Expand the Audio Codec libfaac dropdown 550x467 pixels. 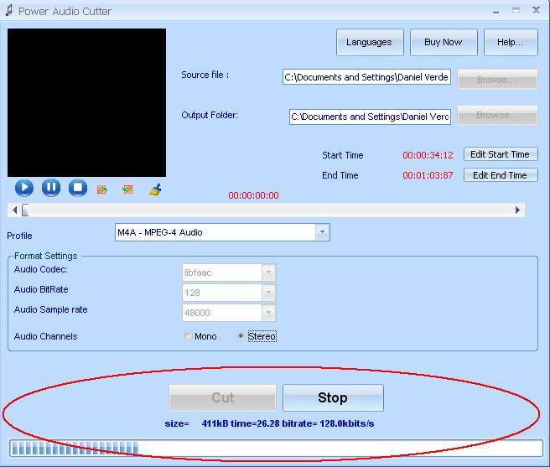[x=268, y=272]
